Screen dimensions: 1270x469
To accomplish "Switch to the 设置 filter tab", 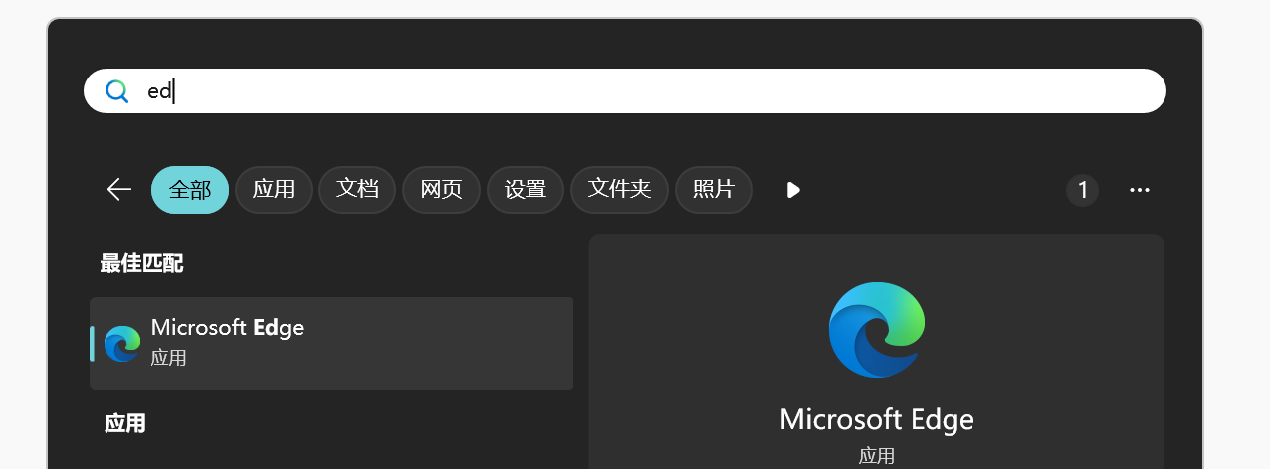I will pos(526,189).
